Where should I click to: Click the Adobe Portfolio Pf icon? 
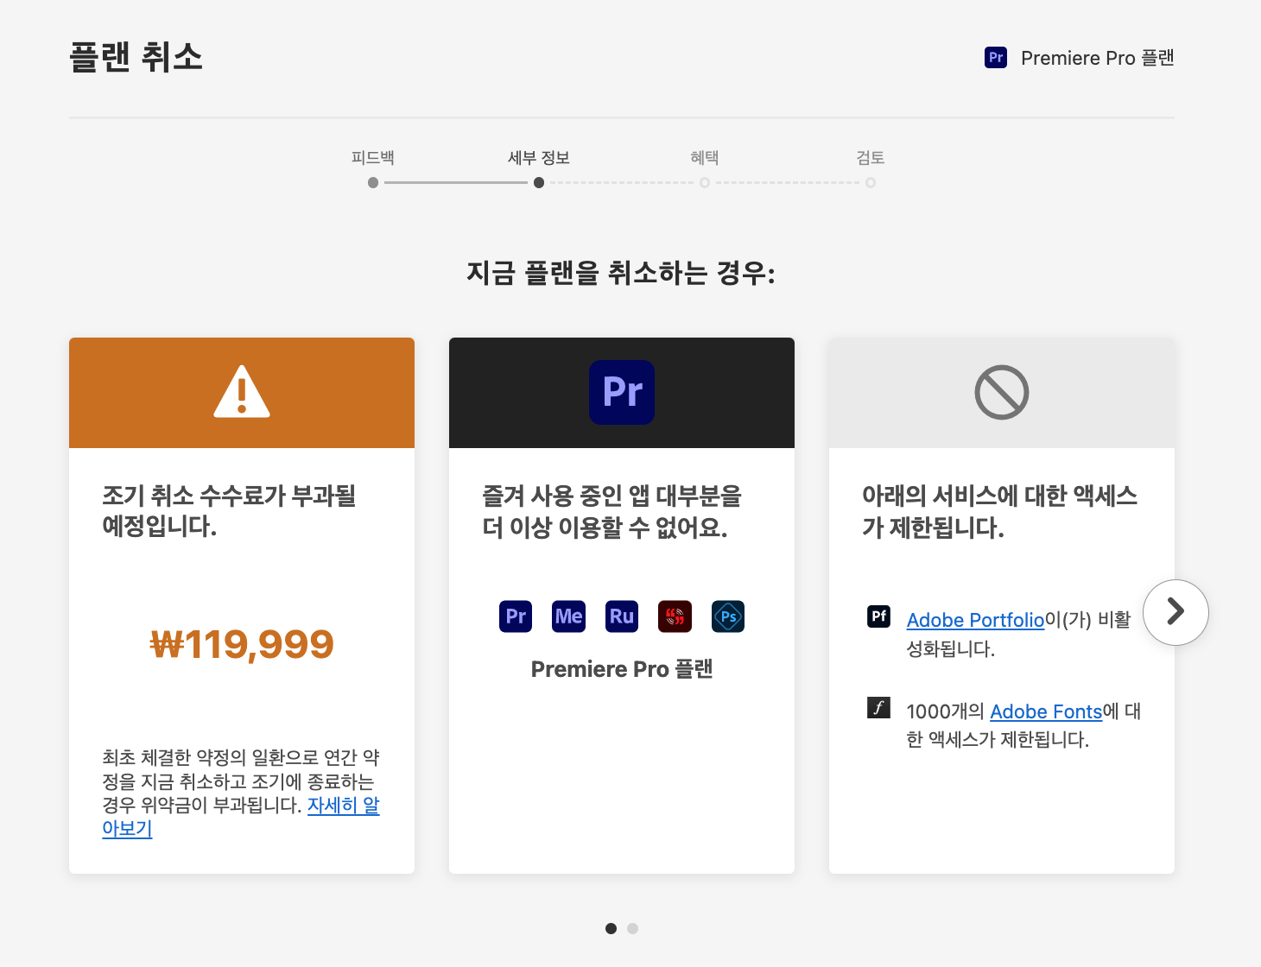click(x=878, y=616)
